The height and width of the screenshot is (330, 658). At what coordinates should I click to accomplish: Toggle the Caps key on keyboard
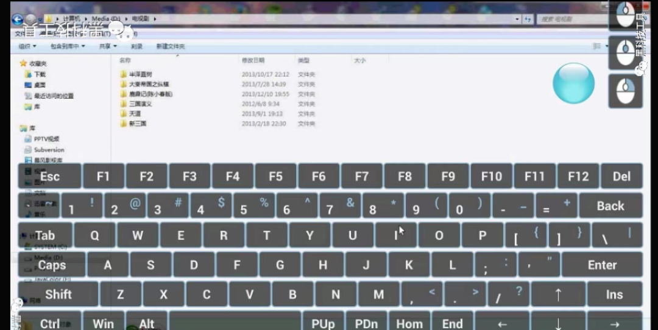(x=52, y=265)
